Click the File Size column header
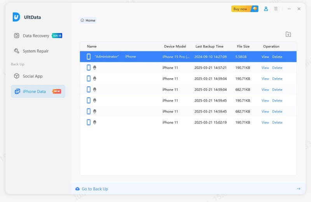The height and width of the screenshot is (202, 311). pos(243,46)
